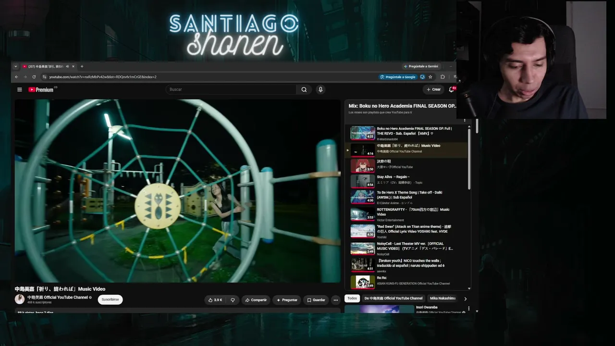
Task: Open more actions three-dot menu under video
Action: click(x=336, y=300)
